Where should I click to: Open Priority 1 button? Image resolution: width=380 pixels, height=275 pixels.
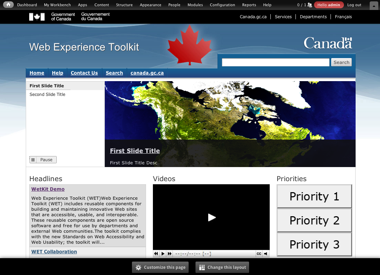(314, 196)
